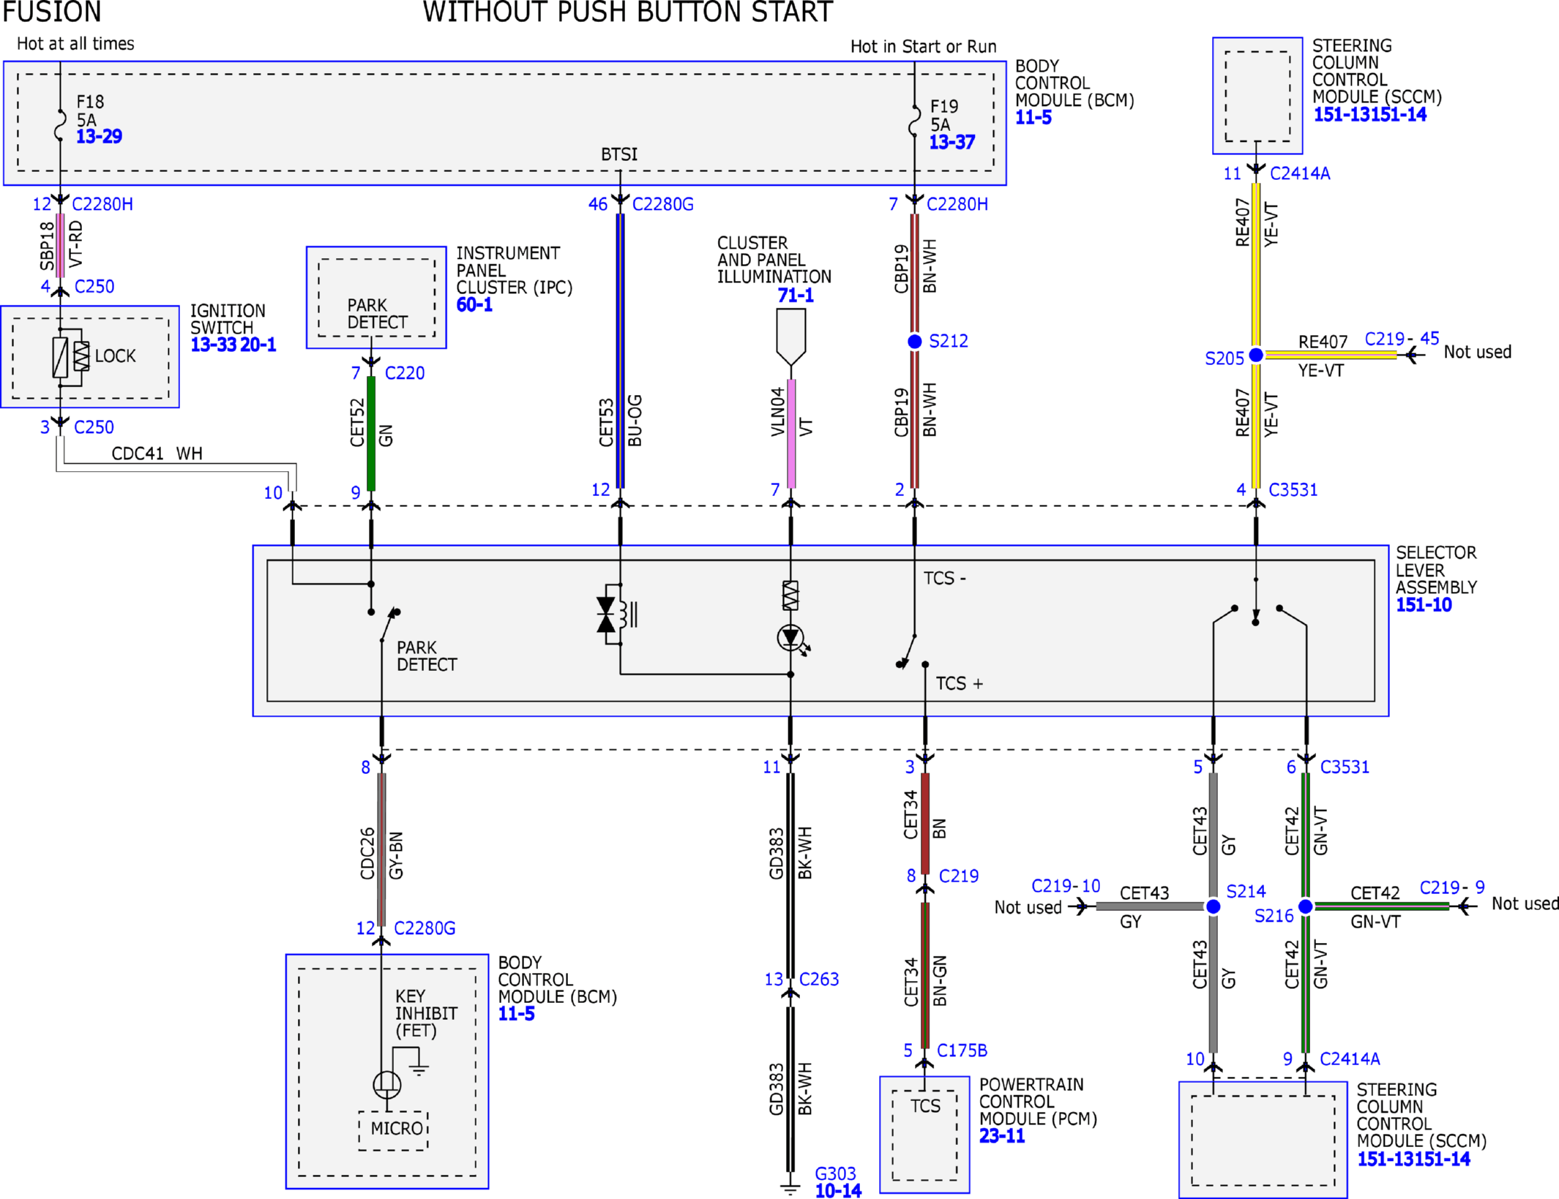Click the 'KEY INHIBIT (FET)' label
This screenshot has height=1199, width=1559.
point(426,1013)
